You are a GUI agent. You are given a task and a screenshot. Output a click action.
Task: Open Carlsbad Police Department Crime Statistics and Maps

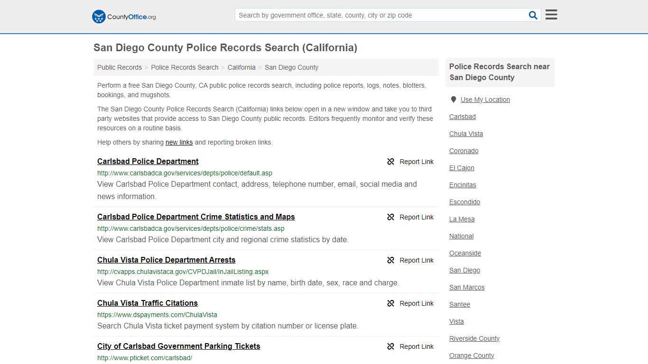click(x=196, y=217)
